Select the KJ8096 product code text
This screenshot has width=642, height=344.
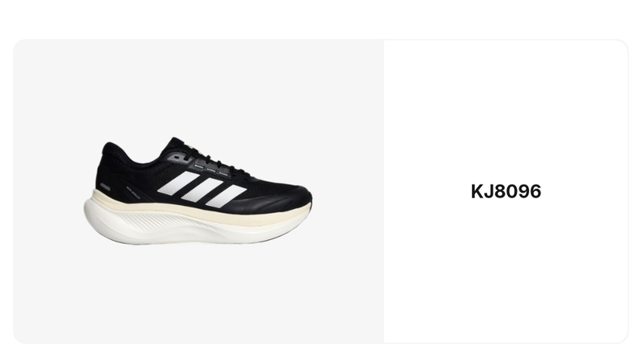[506, 192]
